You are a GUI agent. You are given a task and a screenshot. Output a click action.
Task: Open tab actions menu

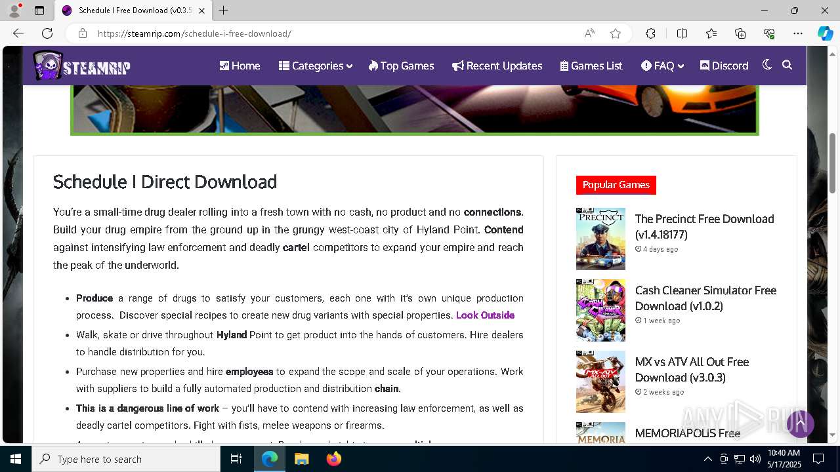[39, 10]
